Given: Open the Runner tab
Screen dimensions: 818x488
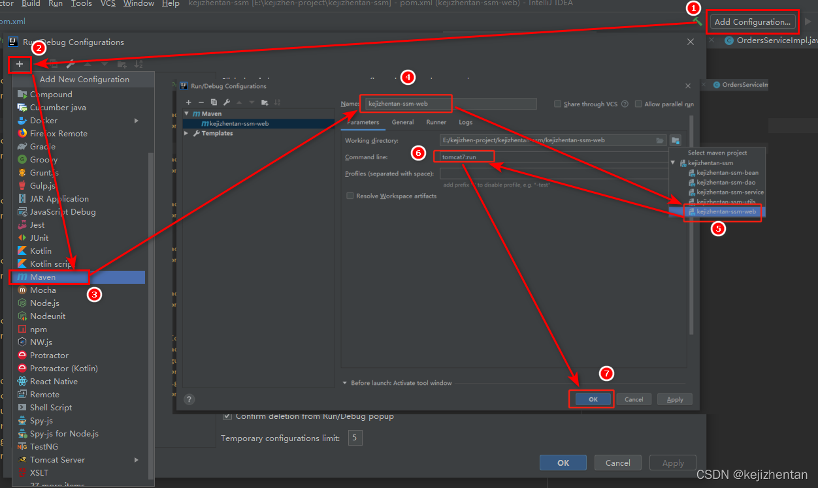Looking at the screenshot, I should pos(436,122).
